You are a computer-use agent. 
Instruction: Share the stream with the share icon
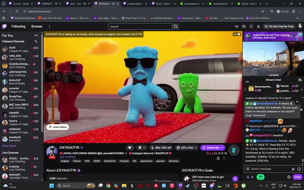(x=218, y=158)
